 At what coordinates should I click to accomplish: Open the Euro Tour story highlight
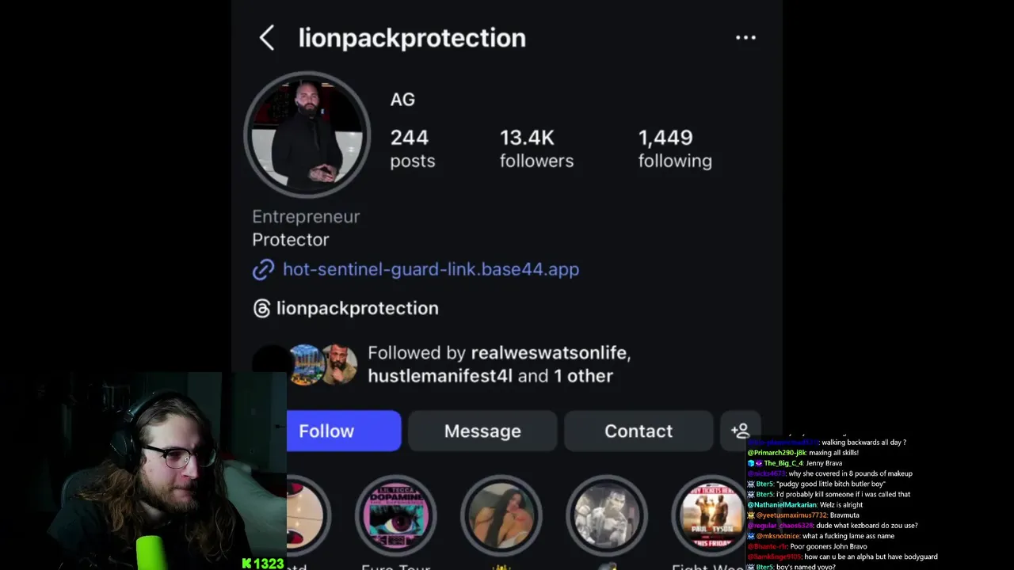click(395, 516)
